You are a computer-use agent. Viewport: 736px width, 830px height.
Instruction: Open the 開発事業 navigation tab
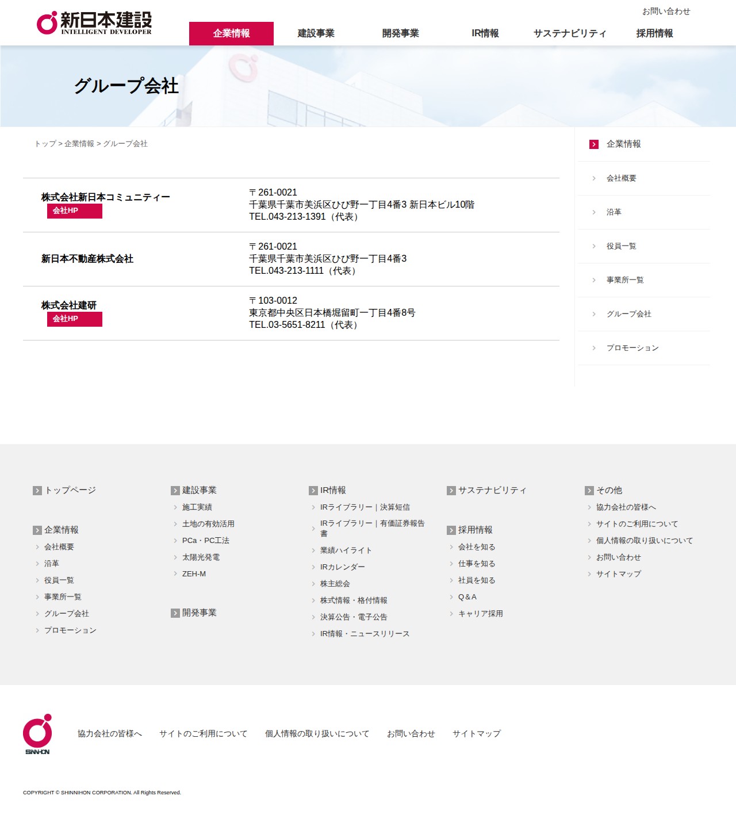pyautogui.click(x=400, y=33)
